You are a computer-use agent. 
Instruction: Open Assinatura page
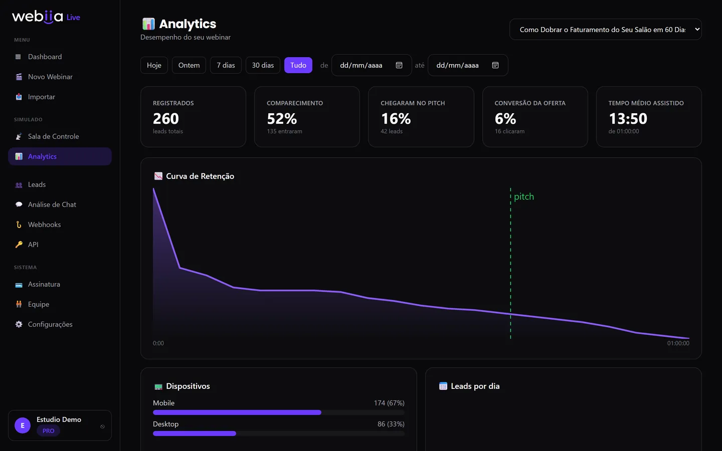point(60,284)
